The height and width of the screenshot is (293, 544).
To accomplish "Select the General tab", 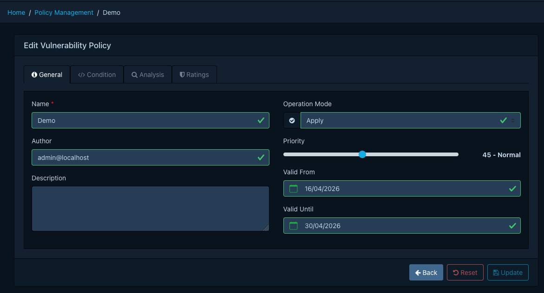I will tap(47, 75).
